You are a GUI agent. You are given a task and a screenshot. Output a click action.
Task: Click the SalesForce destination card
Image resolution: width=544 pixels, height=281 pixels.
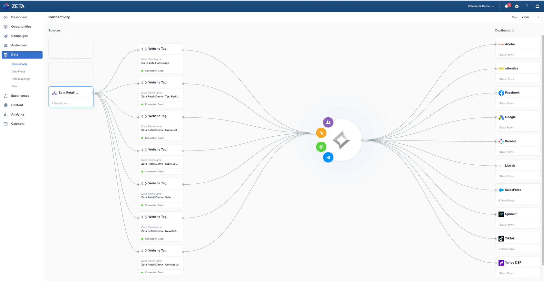(x=518, y=194)
